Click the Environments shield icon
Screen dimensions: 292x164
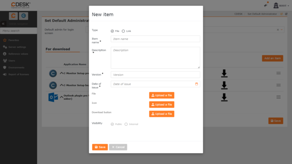(x=5, y=67)
